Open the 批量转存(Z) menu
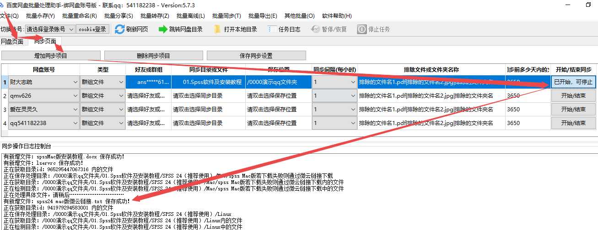The width and height of the screenshot is (598, 230). tap(155, 16)
